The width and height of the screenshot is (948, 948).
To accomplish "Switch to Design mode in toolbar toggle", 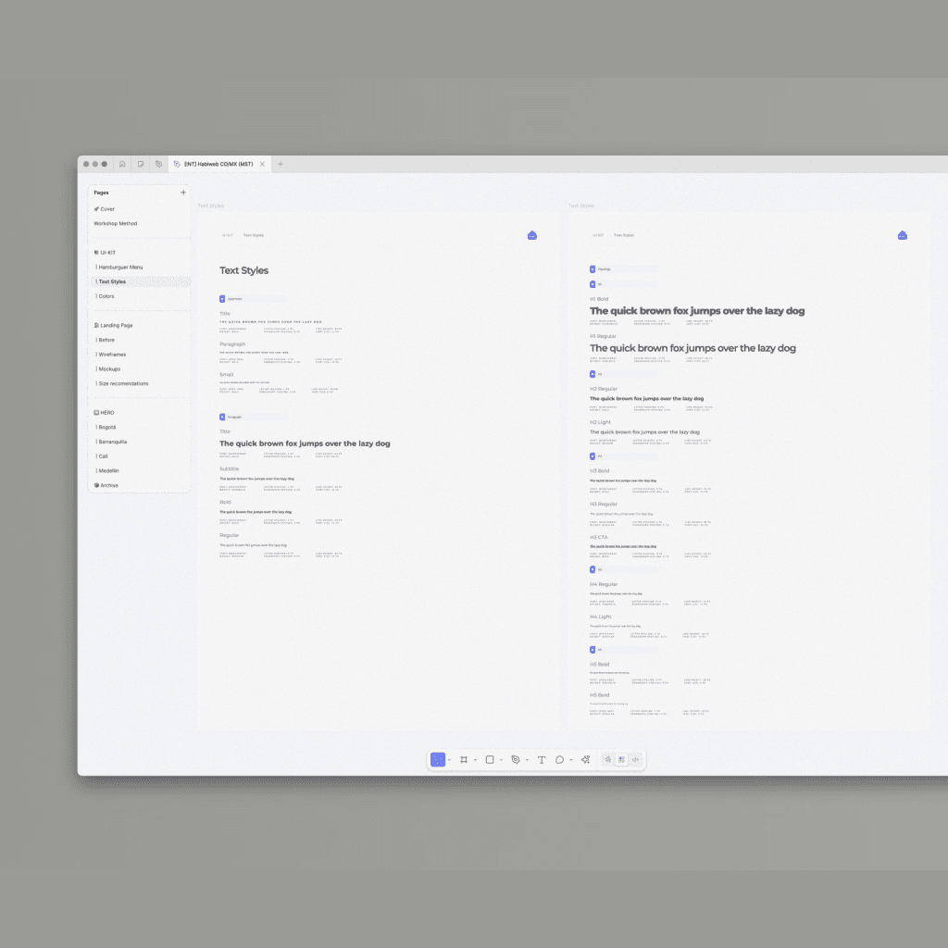I will coord(621,759).
